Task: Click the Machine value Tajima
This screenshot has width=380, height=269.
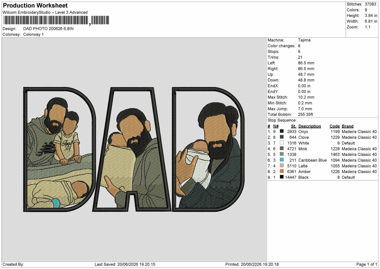Action: pyautogui.click(x=304, y=40)
